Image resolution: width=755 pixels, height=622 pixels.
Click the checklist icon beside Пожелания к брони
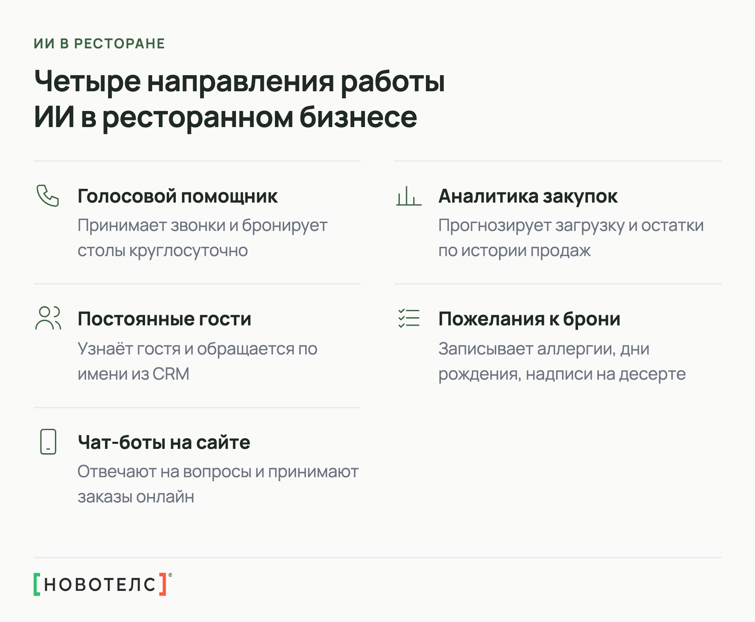click(x=409, y=318)
